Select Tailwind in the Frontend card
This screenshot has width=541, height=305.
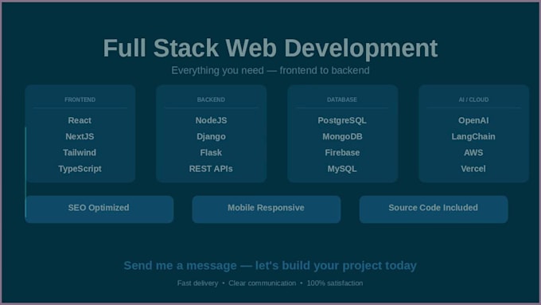point(80,153)
